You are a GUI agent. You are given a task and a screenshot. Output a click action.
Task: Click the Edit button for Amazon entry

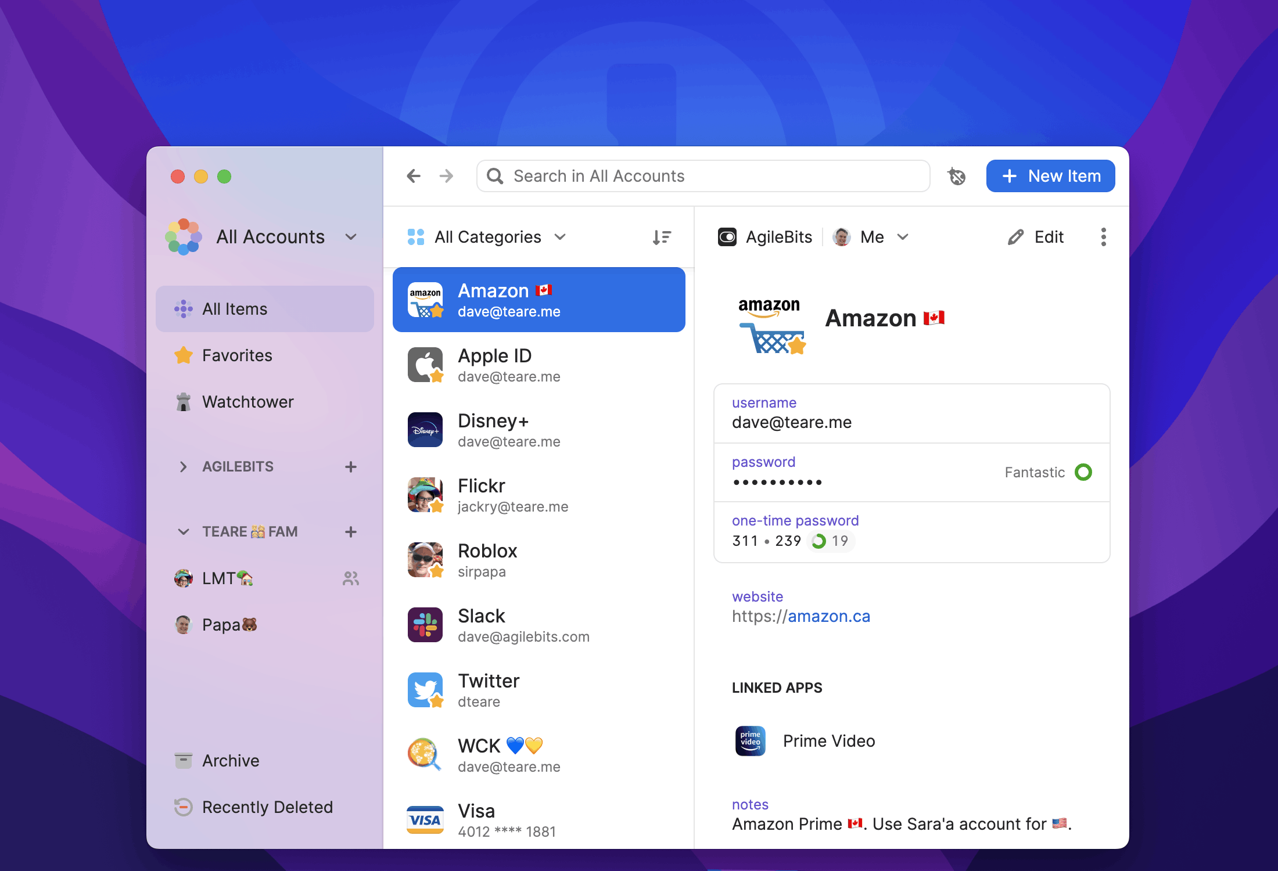click(1037, 236)
